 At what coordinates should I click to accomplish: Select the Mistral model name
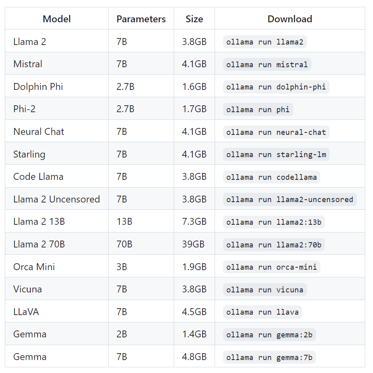28,64
